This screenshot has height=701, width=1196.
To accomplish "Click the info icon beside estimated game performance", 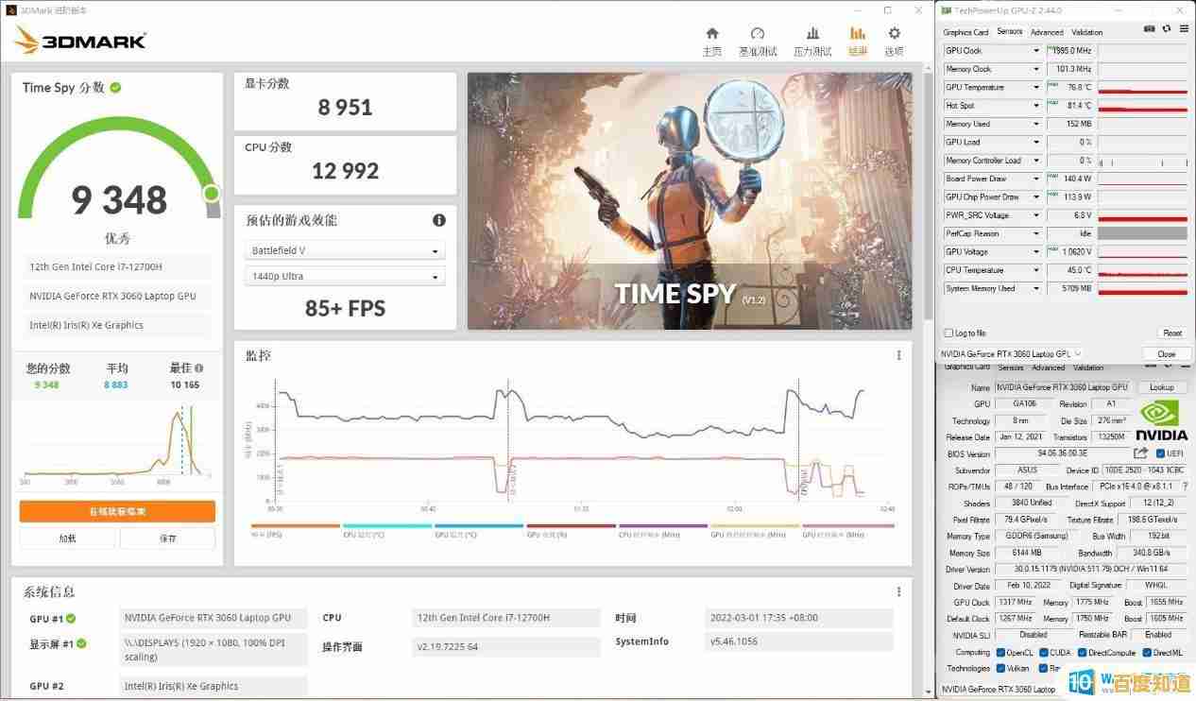I will pyautogui.click(x=438, y=220).
